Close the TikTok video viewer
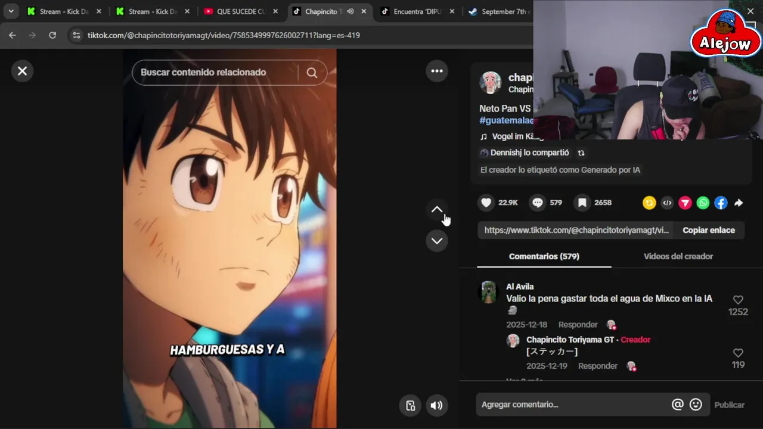 [22, 71]
